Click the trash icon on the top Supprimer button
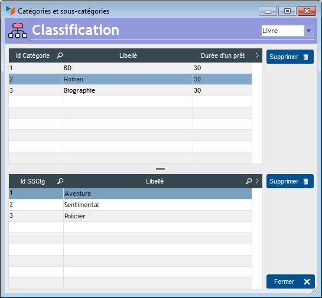The image size is (322, 298). click(x=306, y=57)
